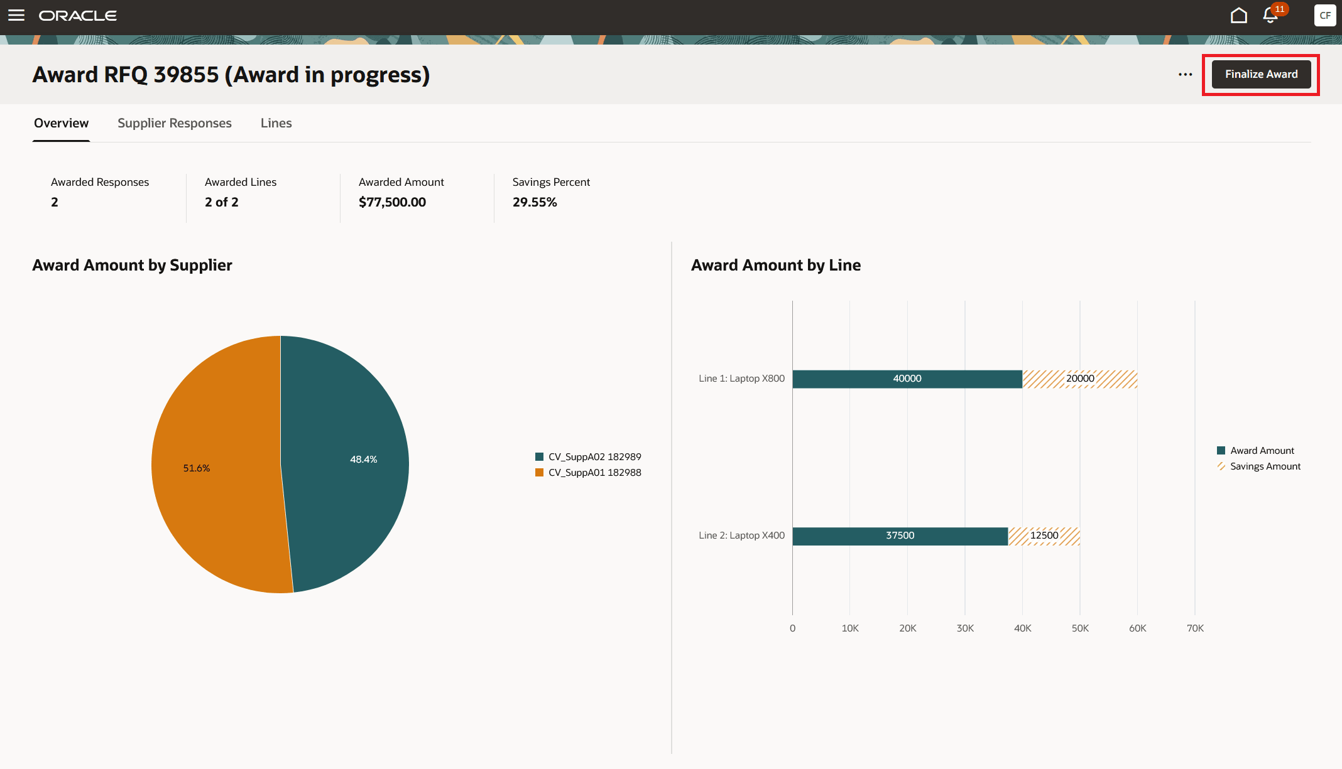Click the Savings Amount legend swatch

(1221, 466)
